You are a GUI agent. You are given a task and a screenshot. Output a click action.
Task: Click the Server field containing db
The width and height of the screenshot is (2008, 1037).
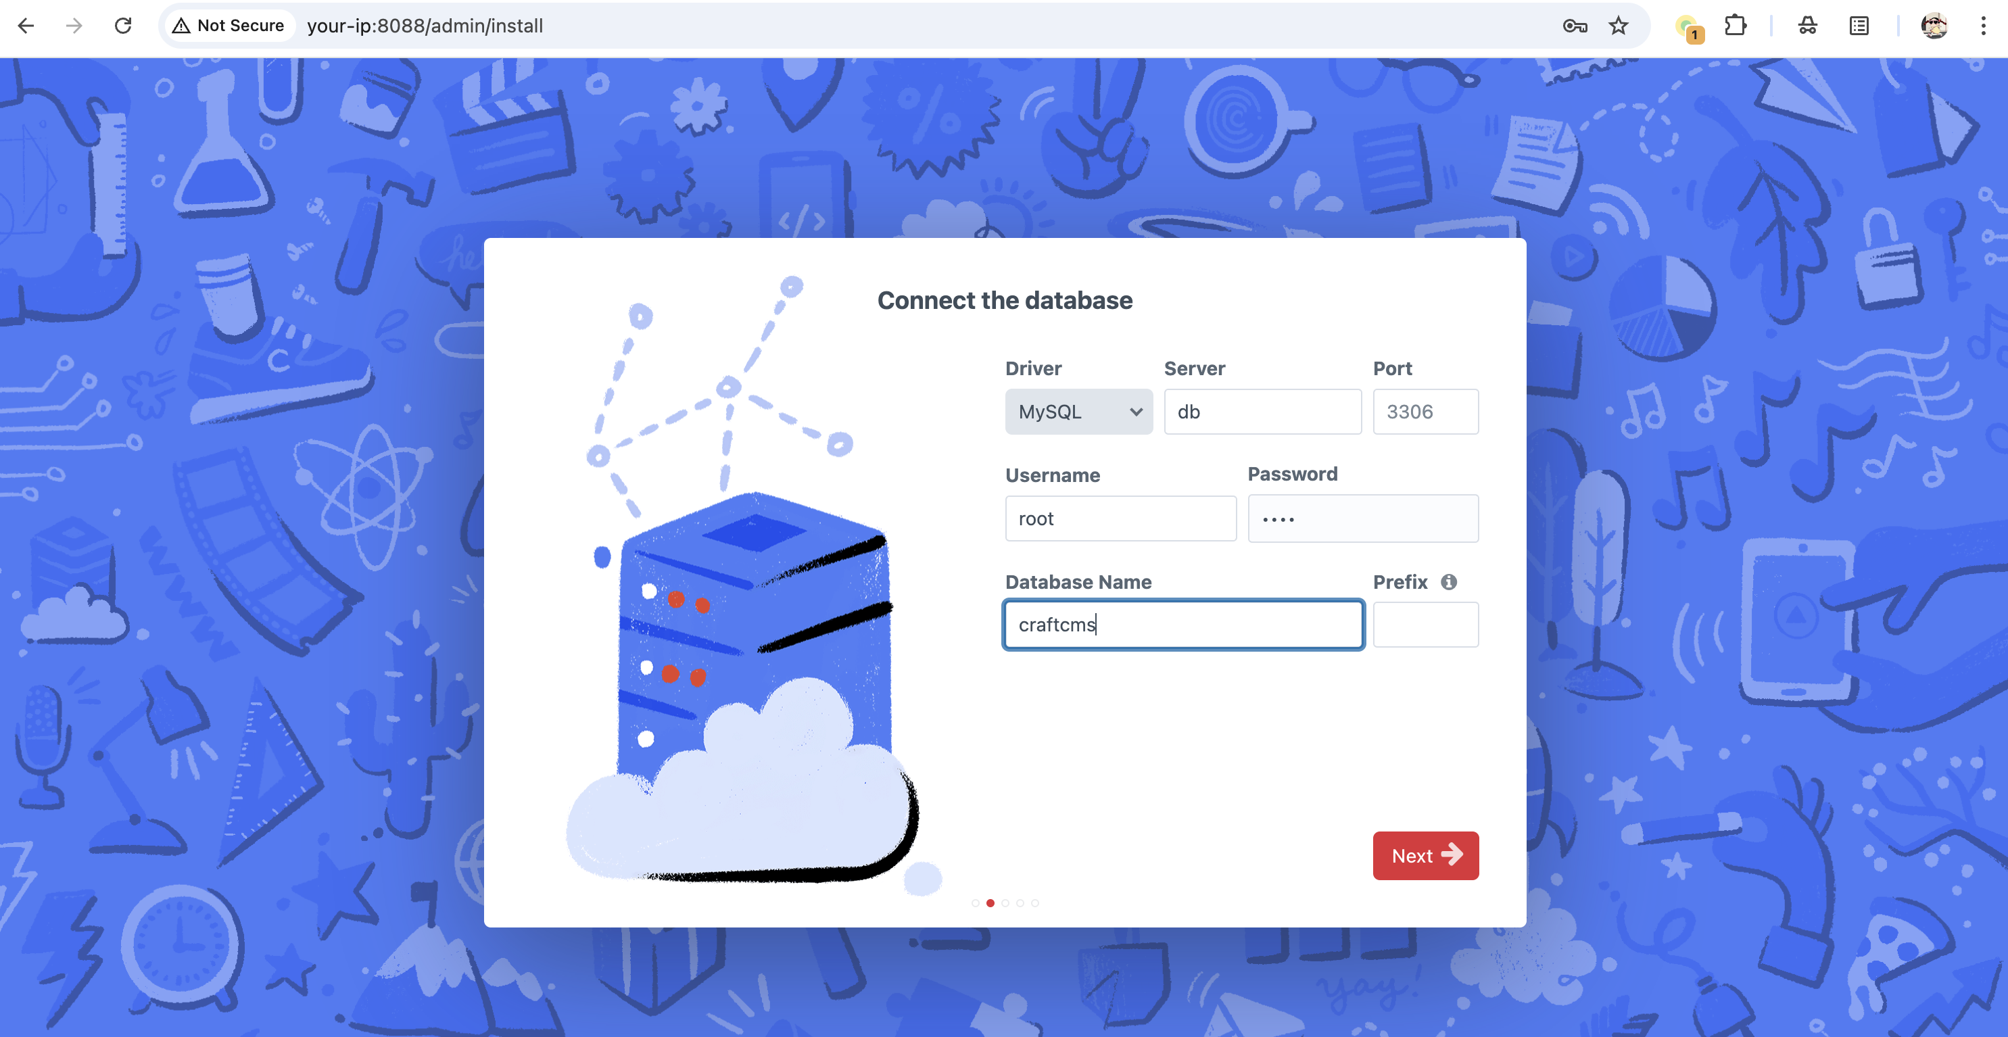tap(1262, 412)
